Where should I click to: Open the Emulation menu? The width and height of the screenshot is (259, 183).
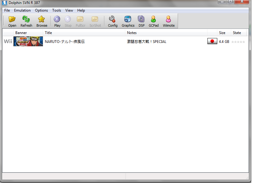(x=22, y=10)
